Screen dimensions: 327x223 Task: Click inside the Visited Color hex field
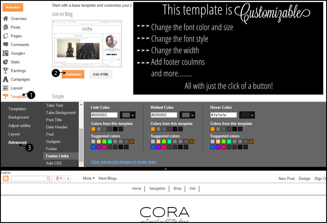(163, 115)
